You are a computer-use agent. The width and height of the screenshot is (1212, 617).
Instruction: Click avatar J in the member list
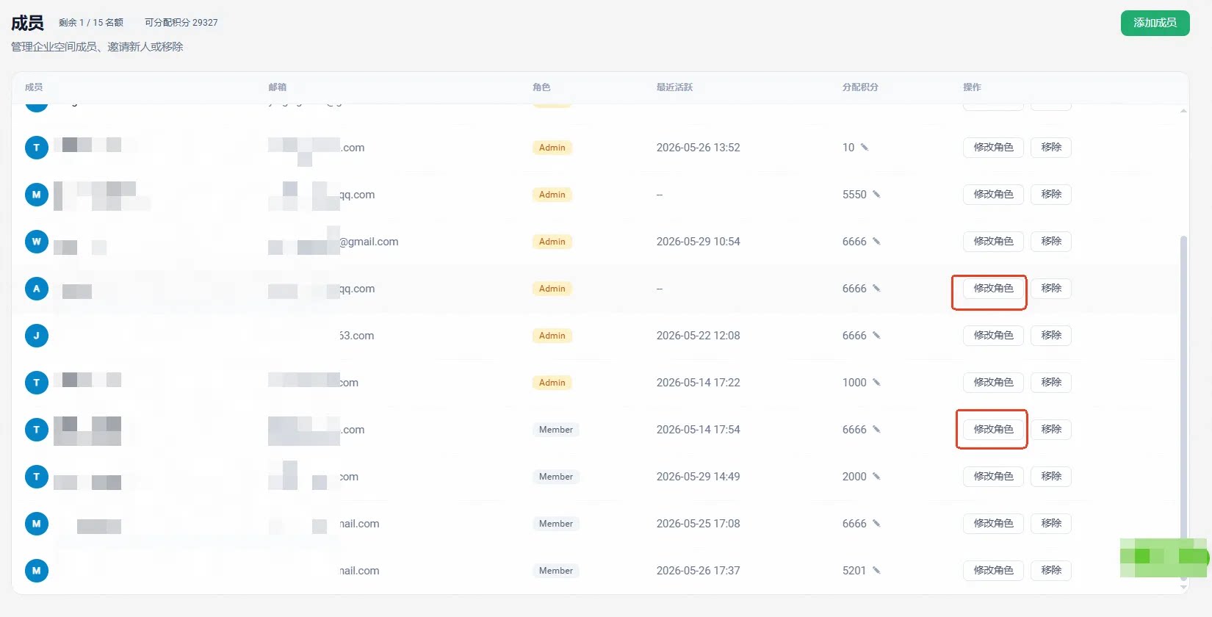tap(37, 336)
